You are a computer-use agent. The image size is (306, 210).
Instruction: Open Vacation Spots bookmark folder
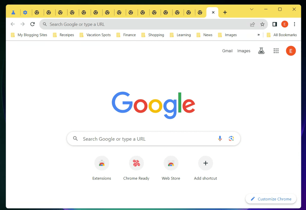pyautogui.click(x=95, y=35)
